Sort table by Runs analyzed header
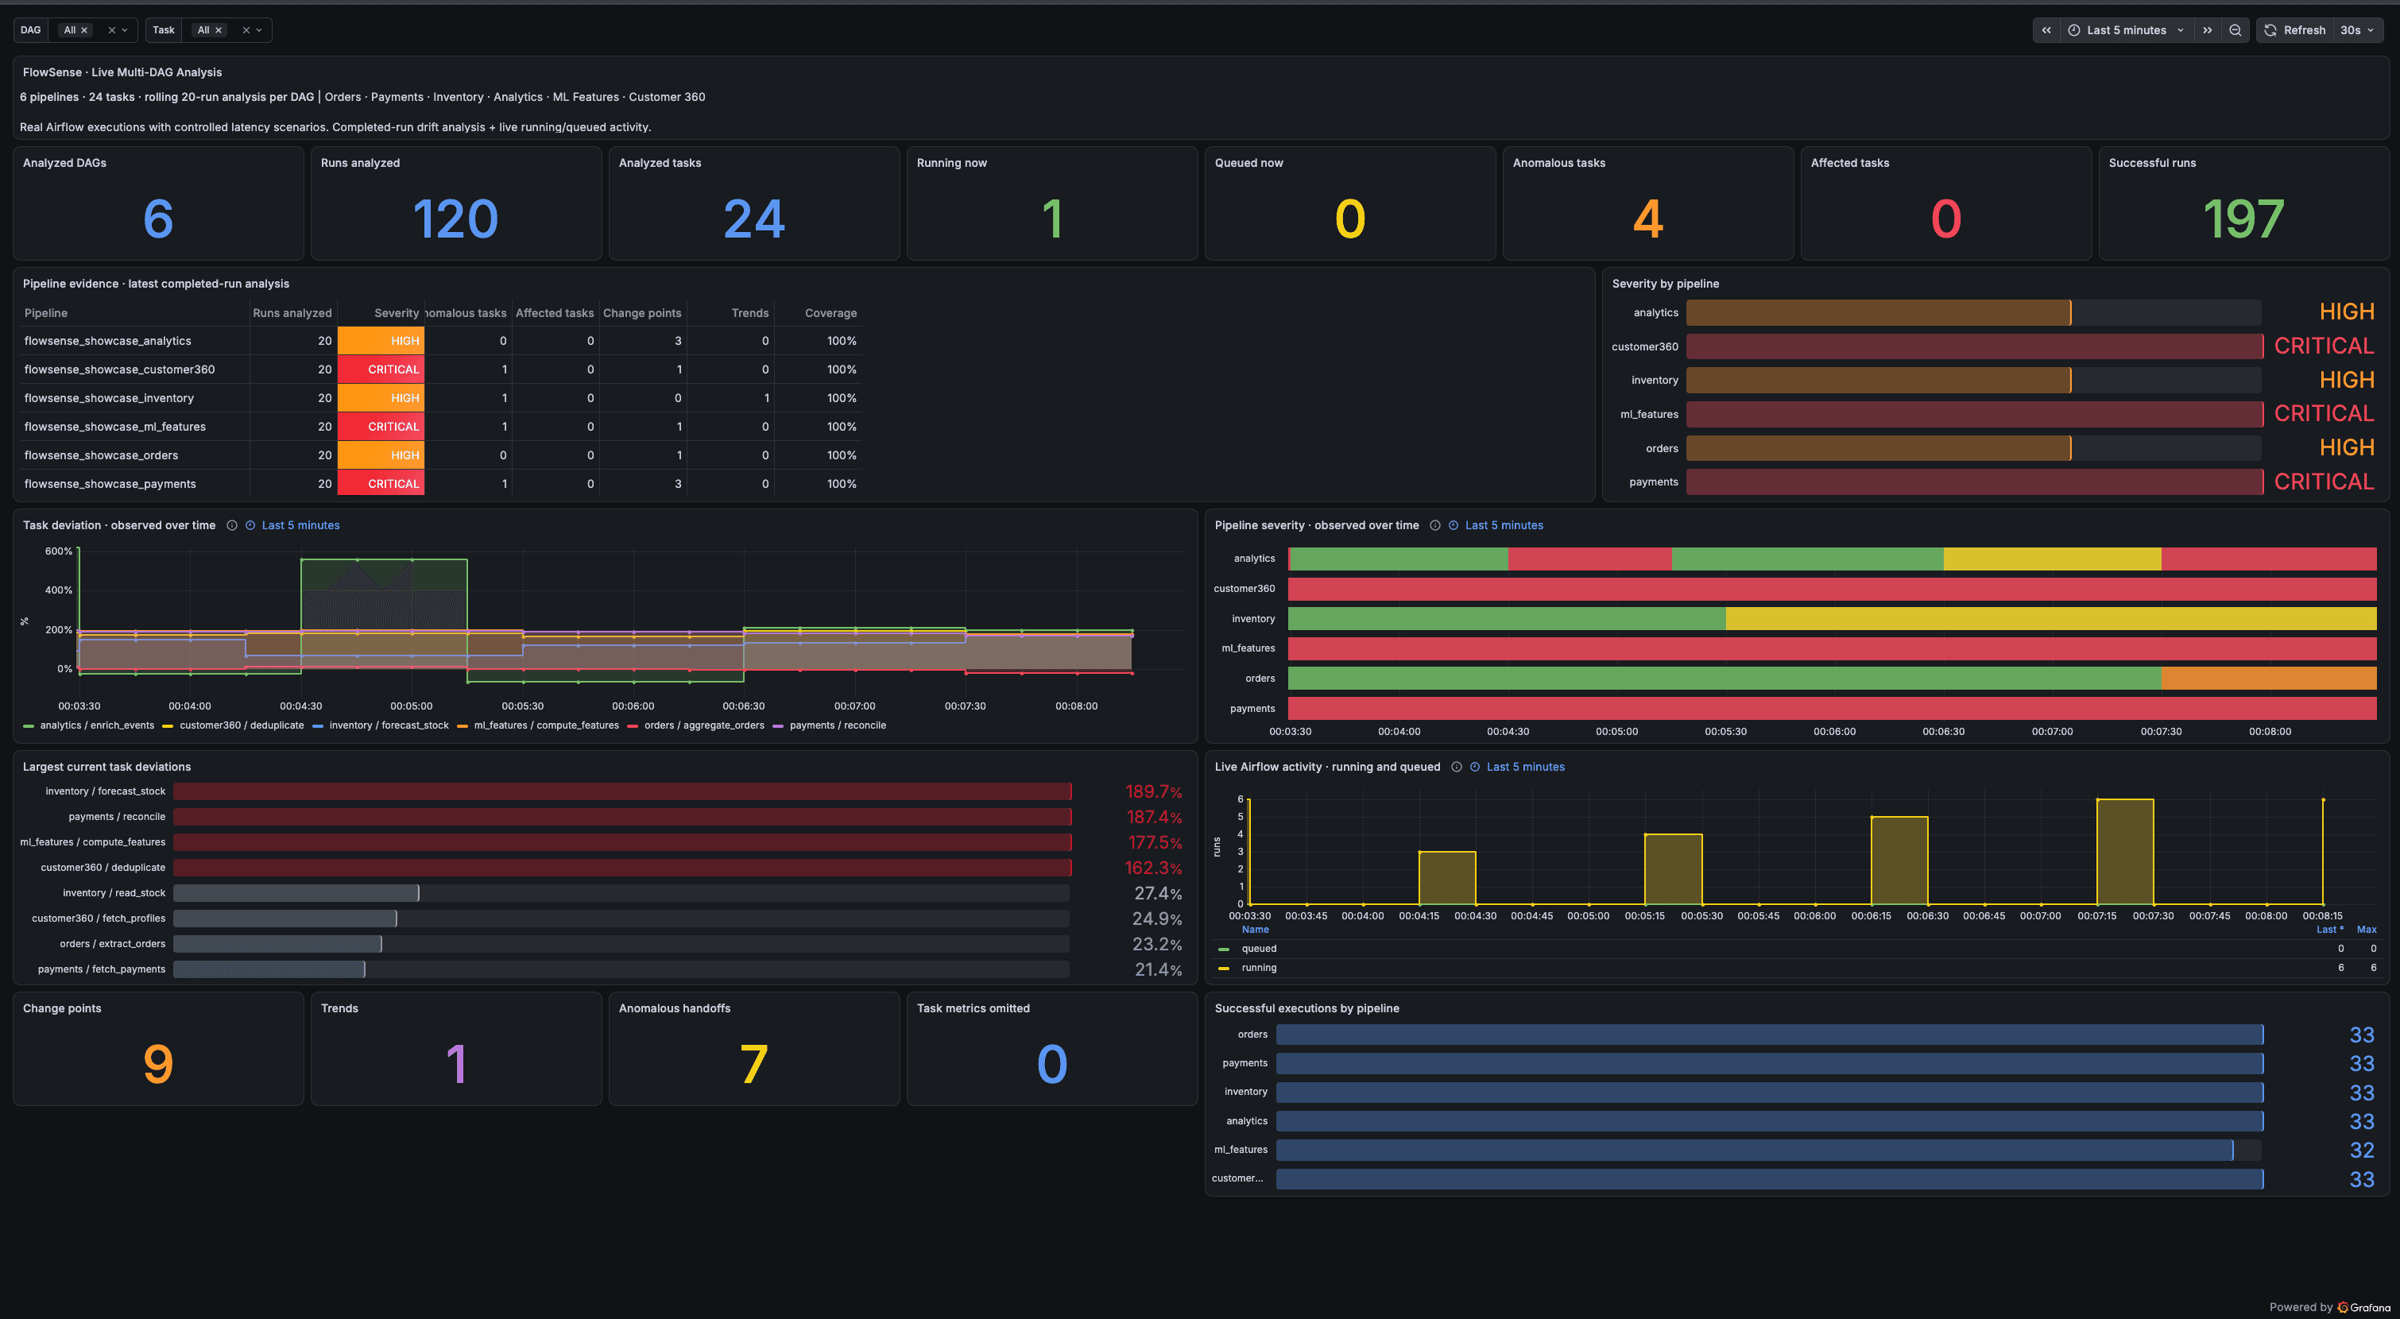This screenshot has width=2400, height=1319. pos(292,313)
